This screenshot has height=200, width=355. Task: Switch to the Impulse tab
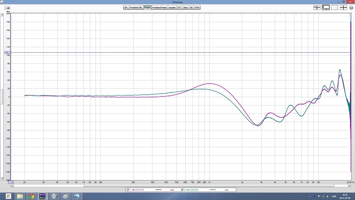(172, 7)
